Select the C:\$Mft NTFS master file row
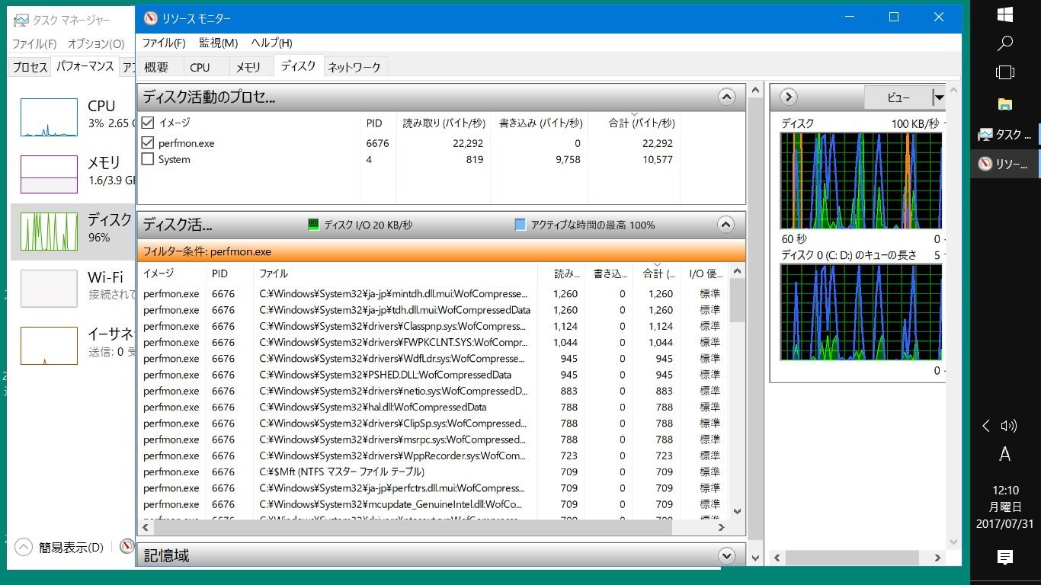The width and height of the screenshot is (1041, 585). coord(433,472)
